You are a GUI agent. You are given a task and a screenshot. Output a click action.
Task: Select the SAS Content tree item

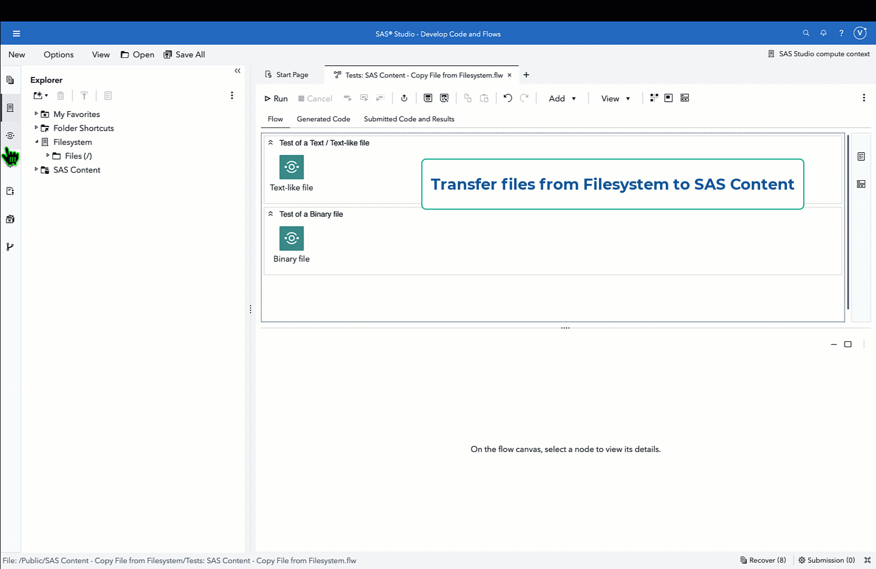tap(71, 170)
